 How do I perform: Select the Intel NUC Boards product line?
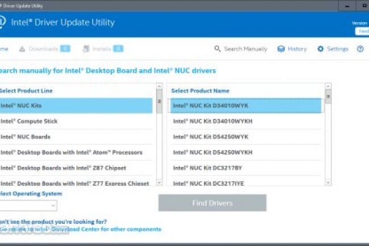pyautogui.click(x=76, y=137)
